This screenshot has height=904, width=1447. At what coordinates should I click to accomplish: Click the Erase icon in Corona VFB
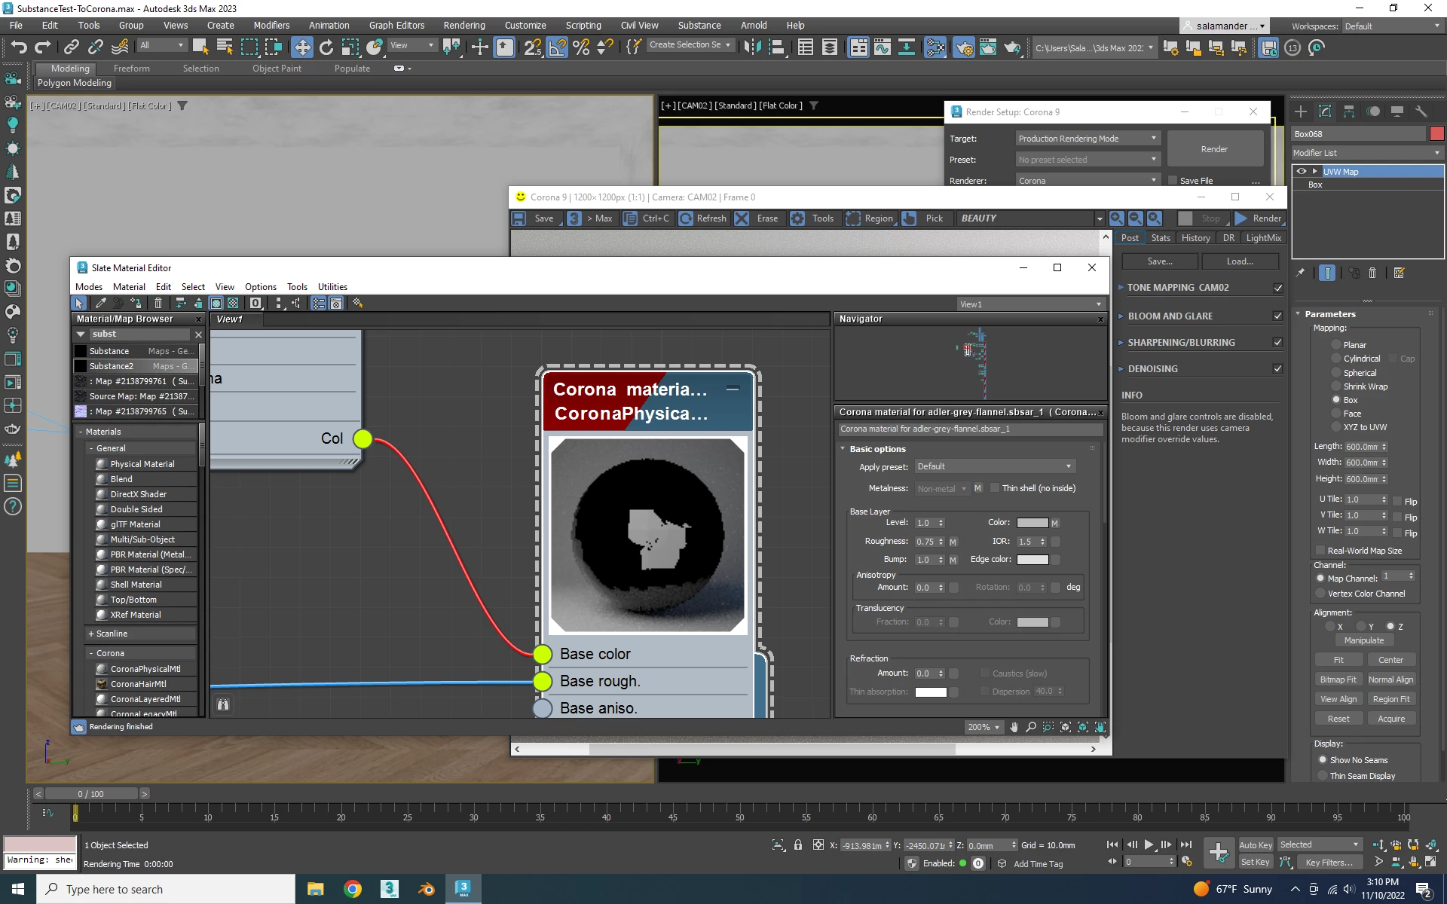point(757,218)
